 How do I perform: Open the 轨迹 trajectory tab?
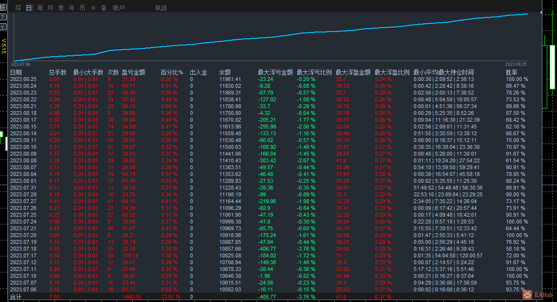coord(161,8)
